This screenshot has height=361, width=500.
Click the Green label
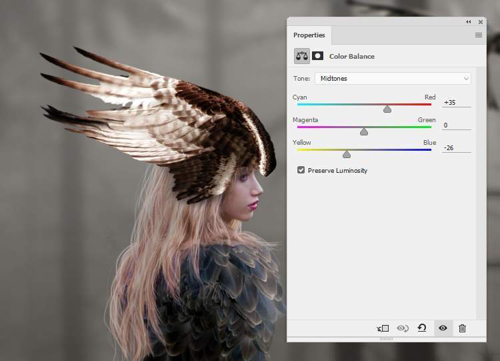click(427, 120)
